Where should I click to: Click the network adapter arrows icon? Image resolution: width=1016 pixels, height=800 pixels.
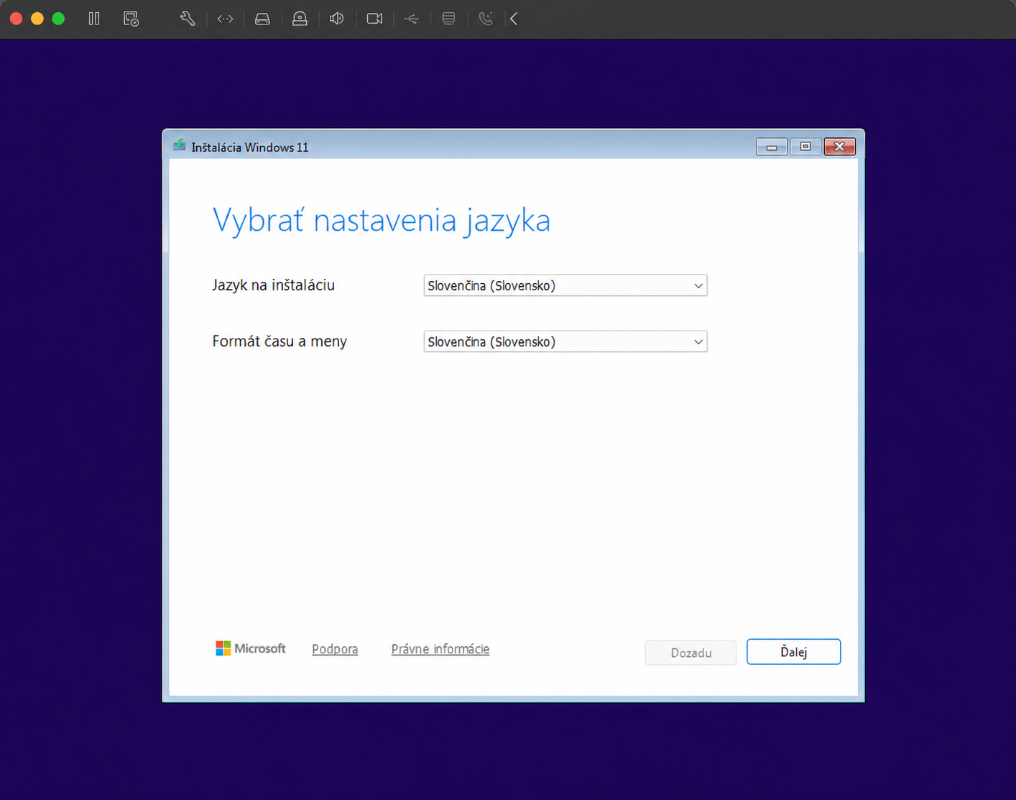coord(225,19)
